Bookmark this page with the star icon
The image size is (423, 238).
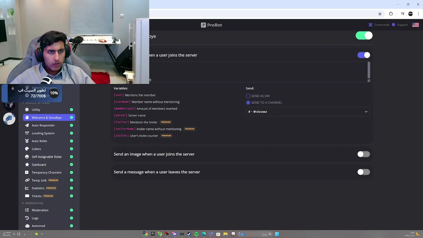pyautogui.click(x=380, y=14)
